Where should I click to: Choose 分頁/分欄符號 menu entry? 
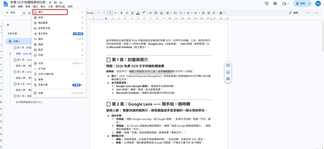(59, 74)
